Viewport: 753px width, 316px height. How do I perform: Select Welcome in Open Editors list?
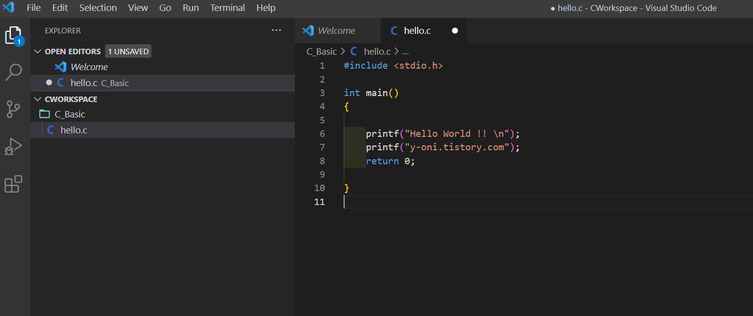162,67
